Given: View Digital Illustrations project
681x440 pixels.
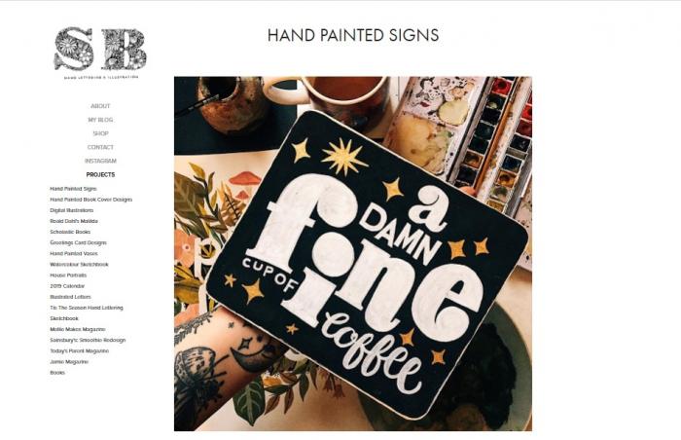Looking at the screenshot, I should pyautogui.click(x=72, y=210).
